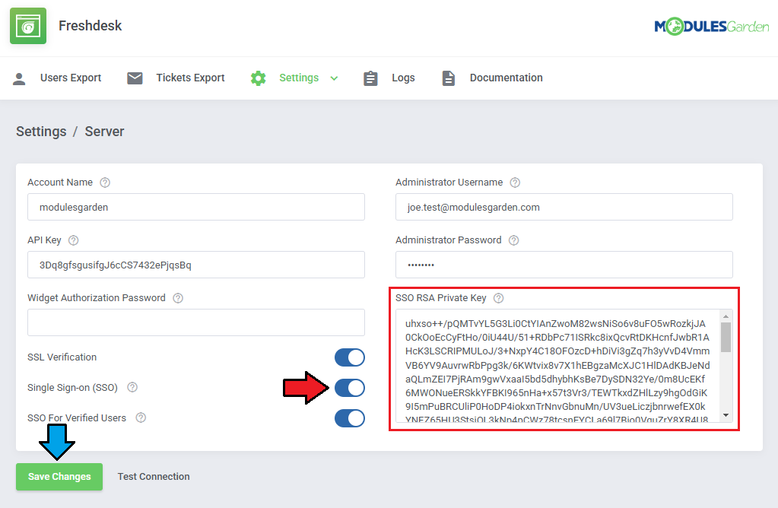Click the Documentation file icon

[x=449, y=78]
